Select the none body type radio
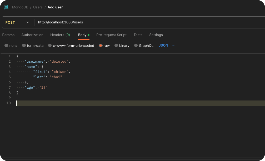The width and height of the screenshot is (265, 161). coord(6,46)
